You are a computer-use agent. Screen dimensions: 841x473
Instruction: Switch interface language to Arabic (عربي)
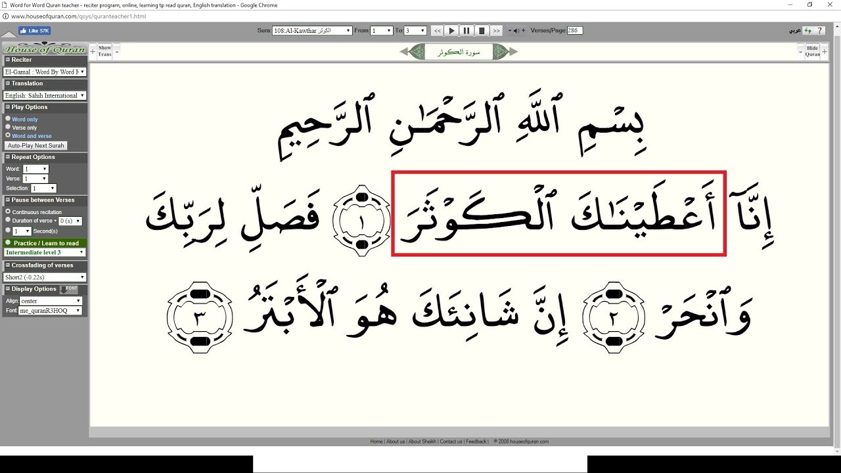click(795, 31)
